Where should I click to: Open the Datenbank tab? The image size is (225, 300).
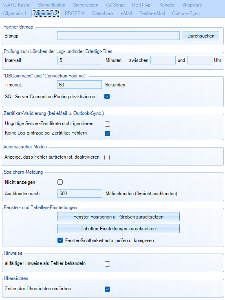click(103, 13)
